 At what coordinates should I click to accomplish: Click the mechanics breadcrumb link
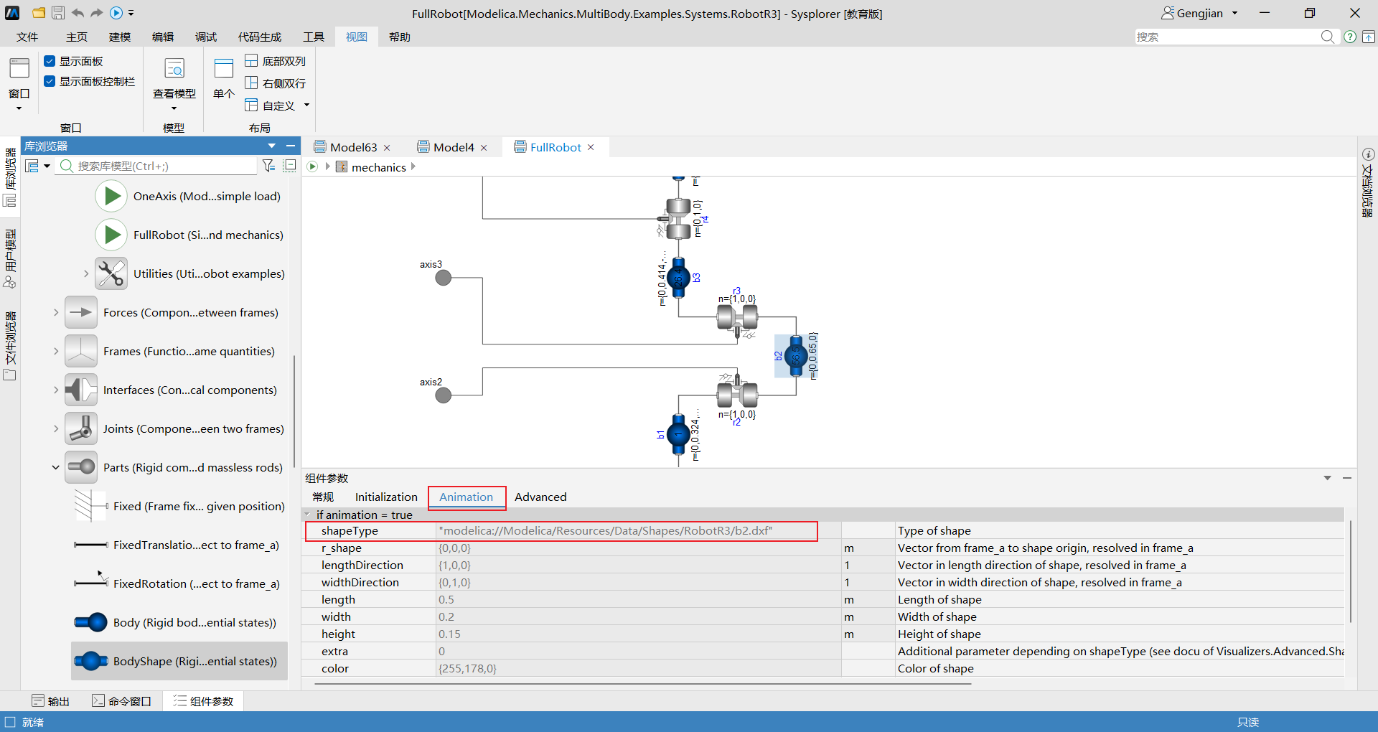pos(379,167)
